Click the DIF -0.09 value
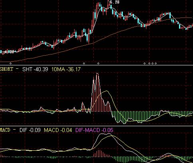Screen dimensions: 193x163 (30, 130)
